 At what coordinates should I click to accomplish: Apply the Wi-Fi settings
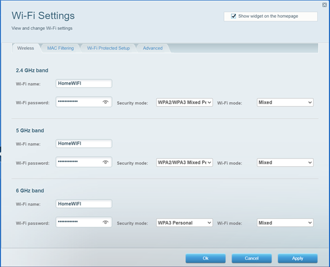click(x=298, y=258)
